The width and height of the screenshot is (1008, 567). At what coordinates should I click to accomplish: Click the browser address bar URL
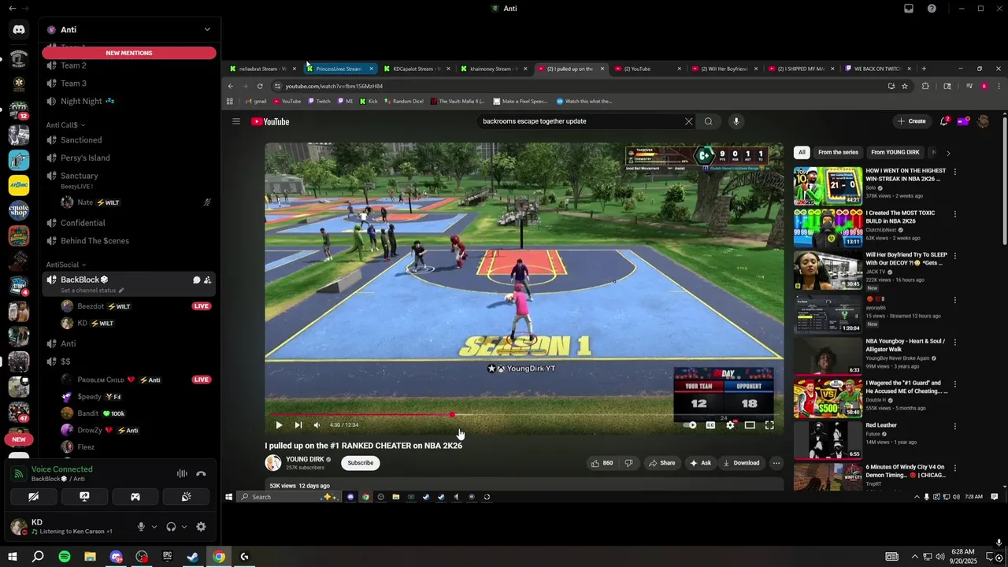(334, 86)
